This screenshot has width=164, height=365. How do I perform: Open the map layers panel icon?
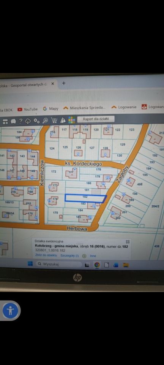pos(5,121)
